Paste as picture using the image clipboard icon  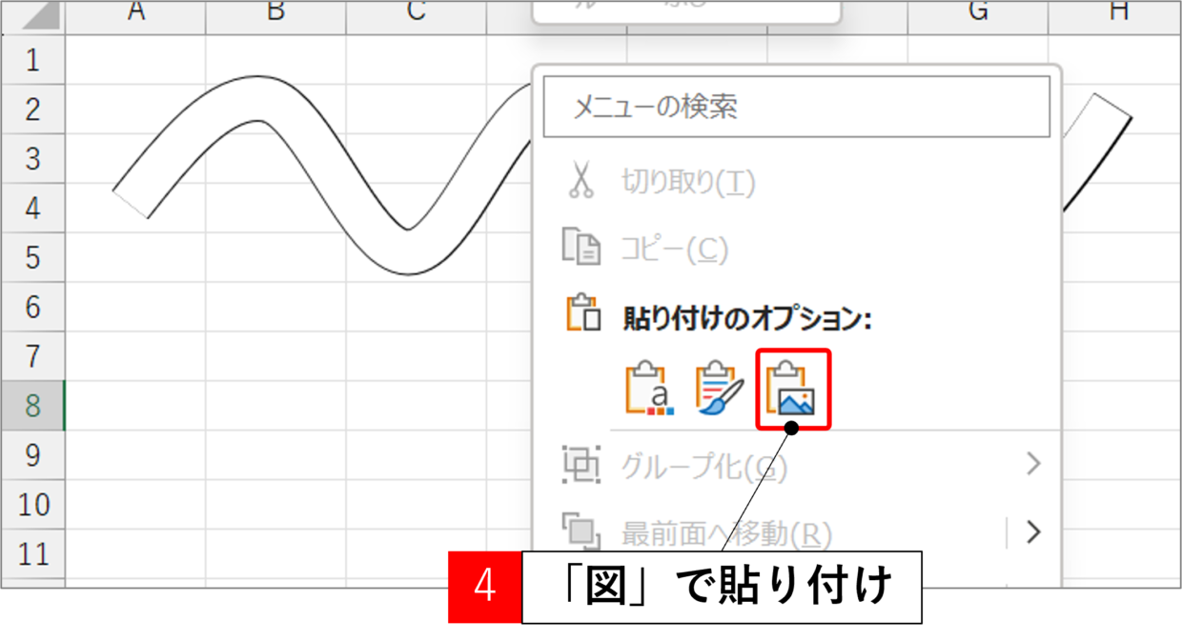tap(794, 389)
